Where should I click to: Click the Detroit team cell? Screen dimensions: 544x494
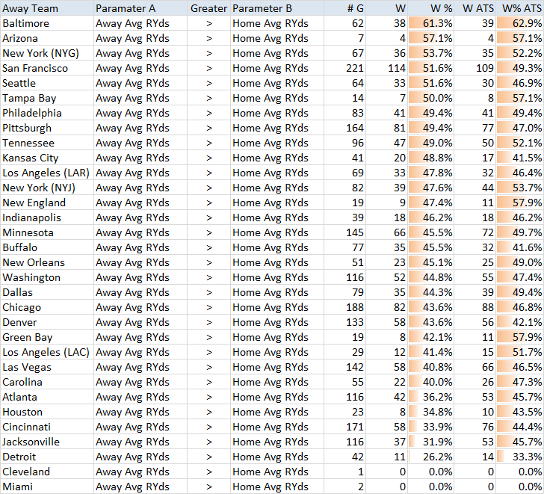47,456
